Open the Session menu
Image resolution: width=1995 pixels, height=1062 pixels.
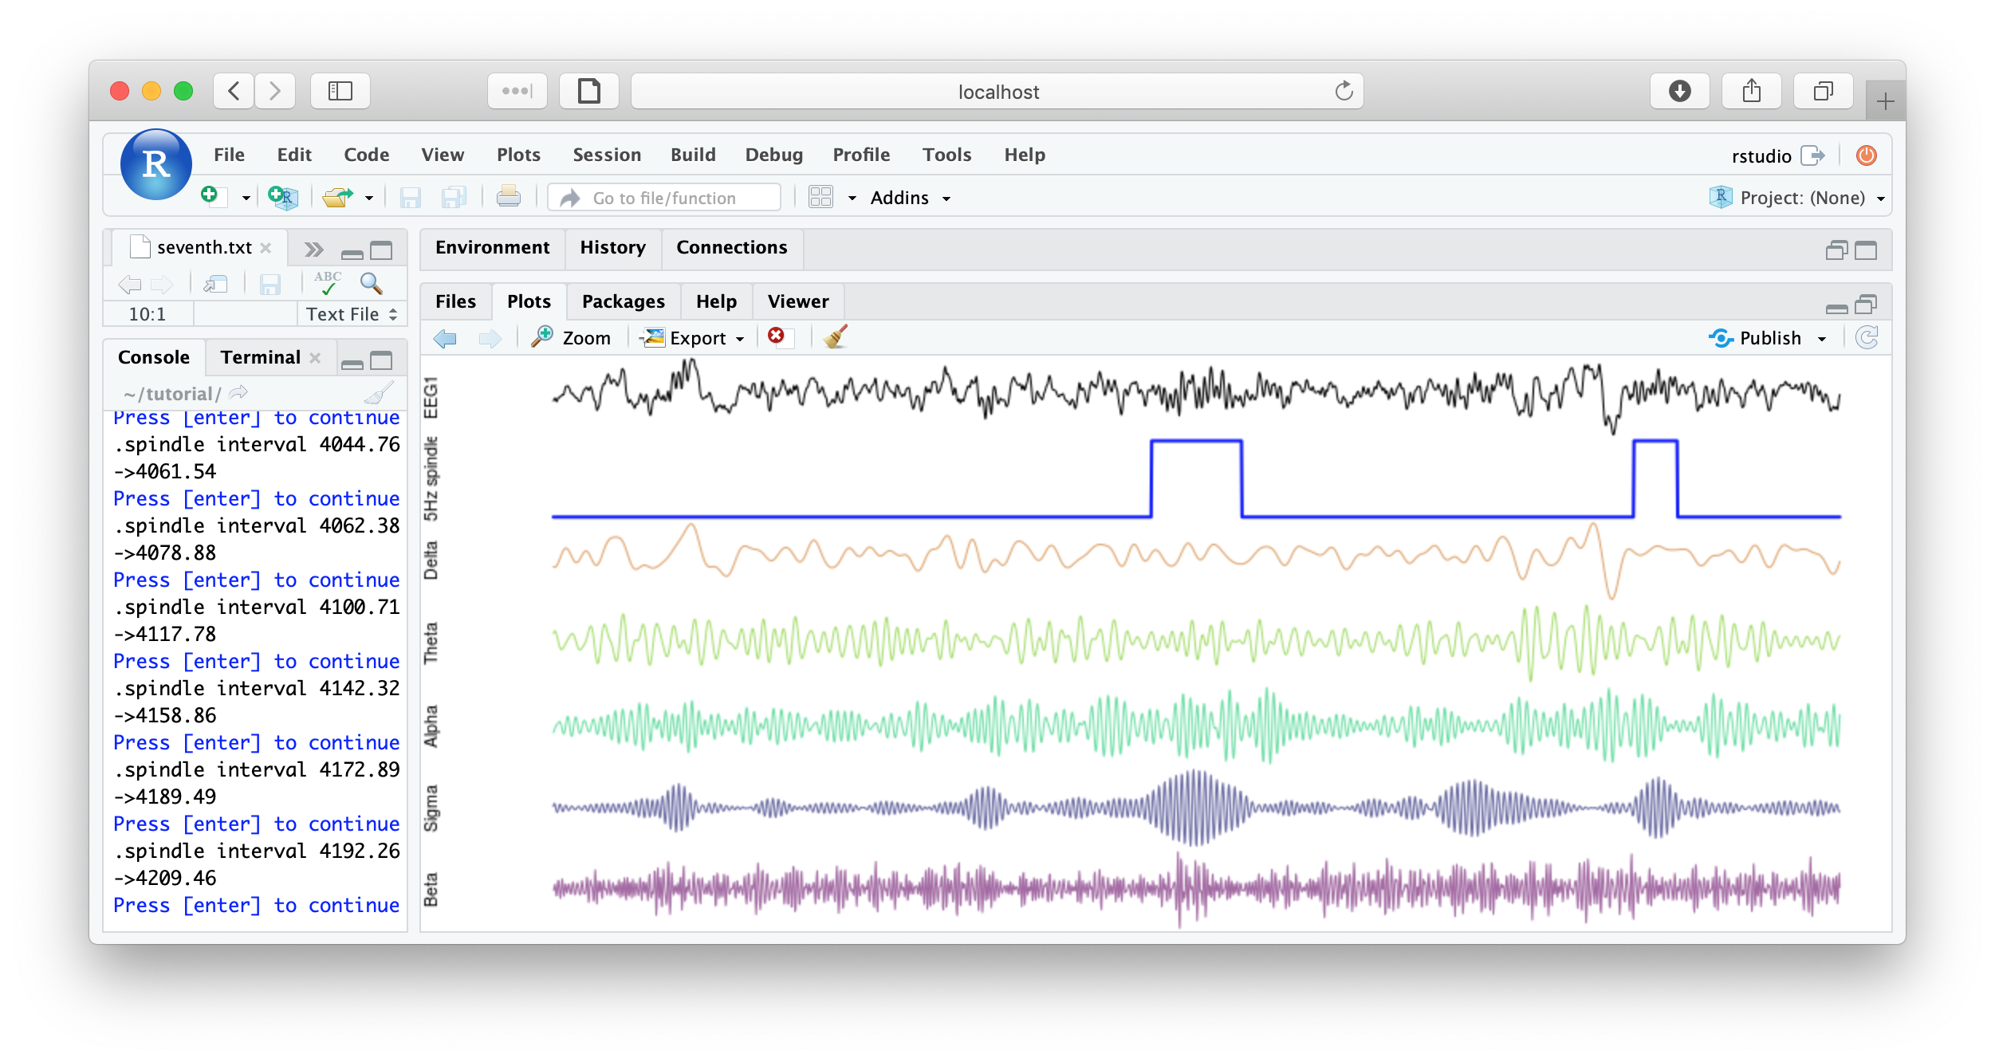606,155
